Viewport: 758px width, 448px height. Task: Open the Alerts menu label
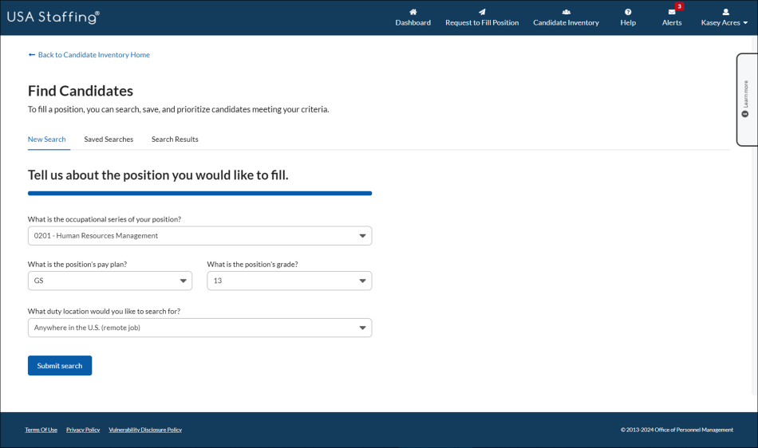(672, 22)
